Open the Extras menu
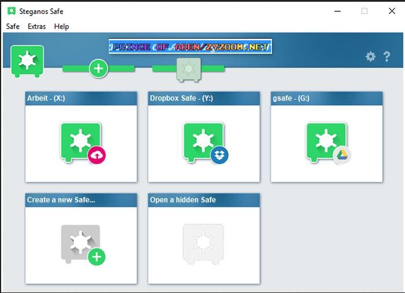The width and height of the screenshot is (405, 293). pyautogui.click(x=36, y=27)
